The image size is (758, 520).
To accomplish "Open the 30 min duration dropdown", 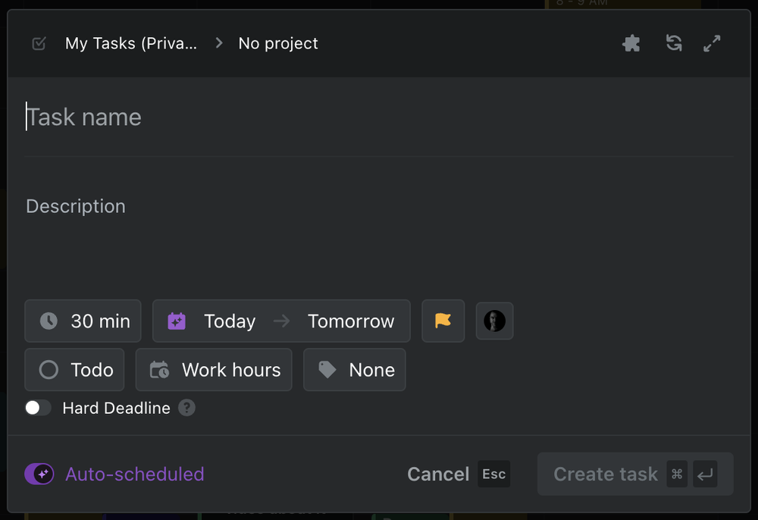I will (x=83, y=321).
